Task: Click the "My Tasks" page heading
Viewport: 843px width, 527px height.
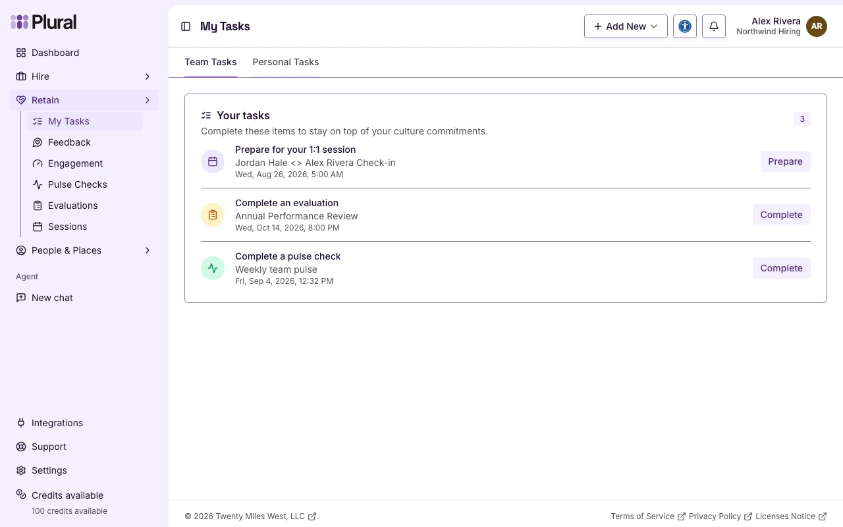Action: click(225, 26)
